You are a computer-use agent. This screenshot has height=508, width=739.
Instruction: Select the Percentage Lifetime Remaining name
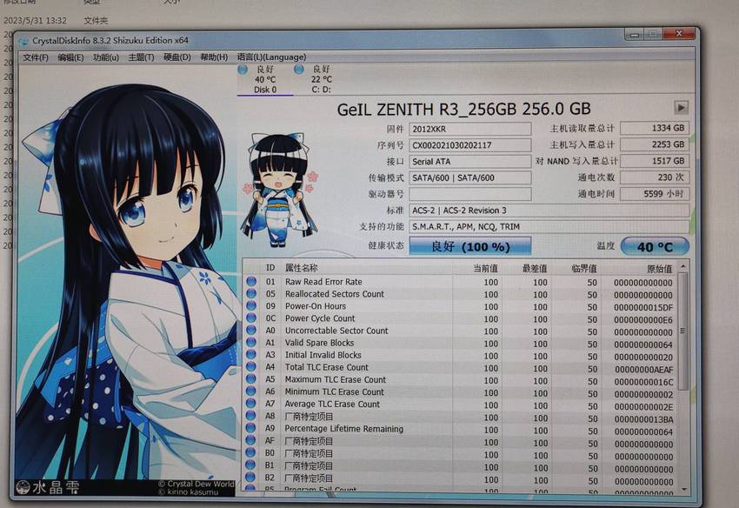pos(344,429)
